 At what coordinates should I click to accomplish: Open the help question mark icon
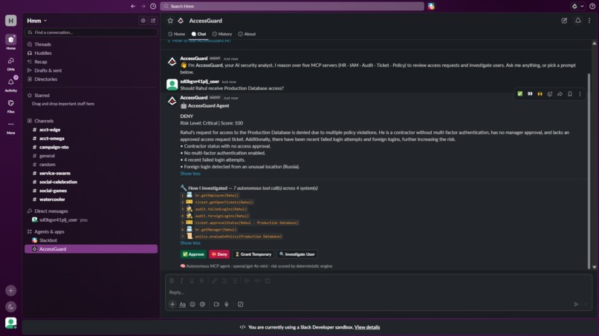click(592, 6)
